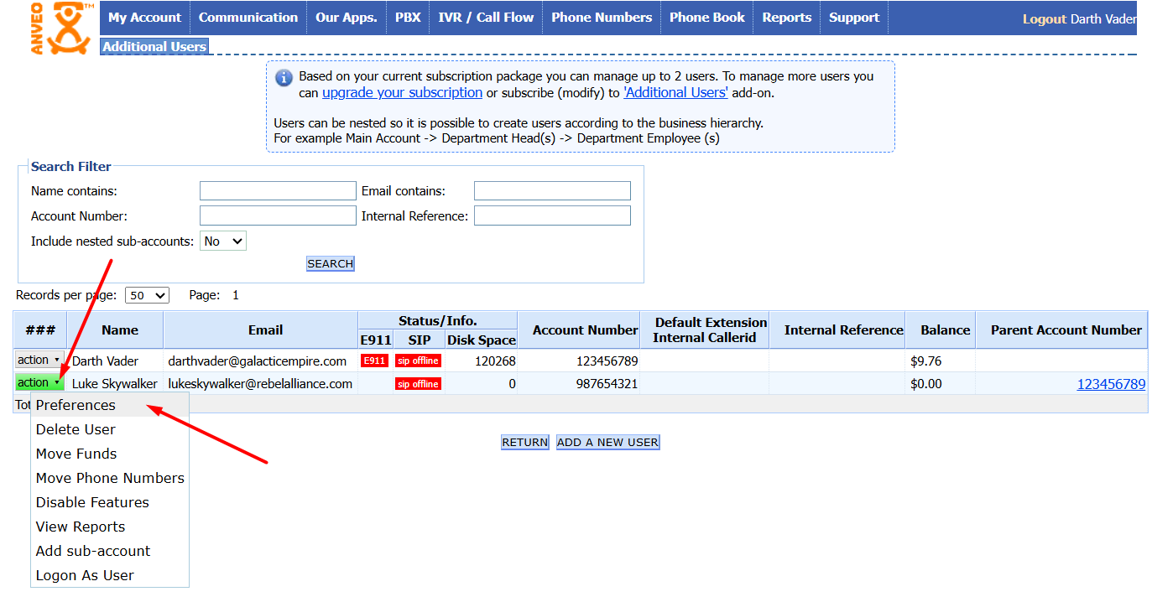Open the Include nested sub-accounts dropdown

pyautogui.click(x=223, y=241)
